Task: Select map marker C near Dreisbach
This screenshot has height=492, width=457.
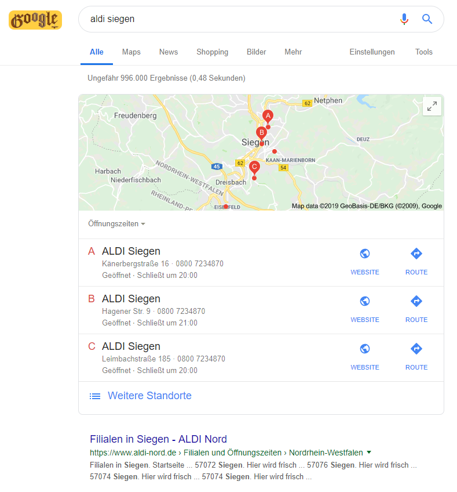Action: [x=254, y=168]
